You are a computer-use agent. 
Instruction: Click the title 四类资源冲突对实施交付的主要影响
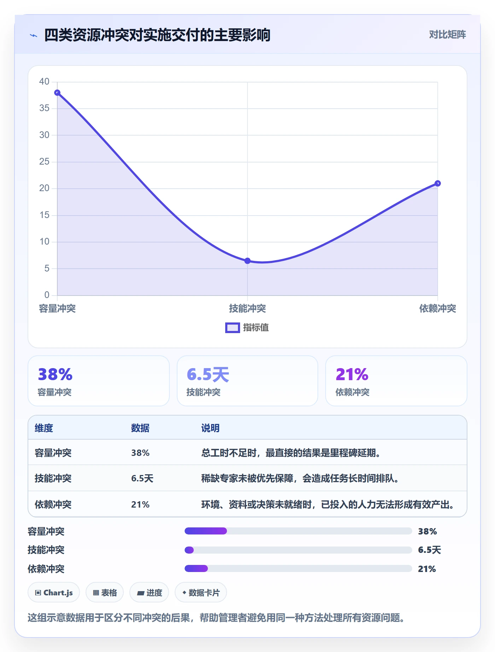pyautogui.click(x=157, y=35)
